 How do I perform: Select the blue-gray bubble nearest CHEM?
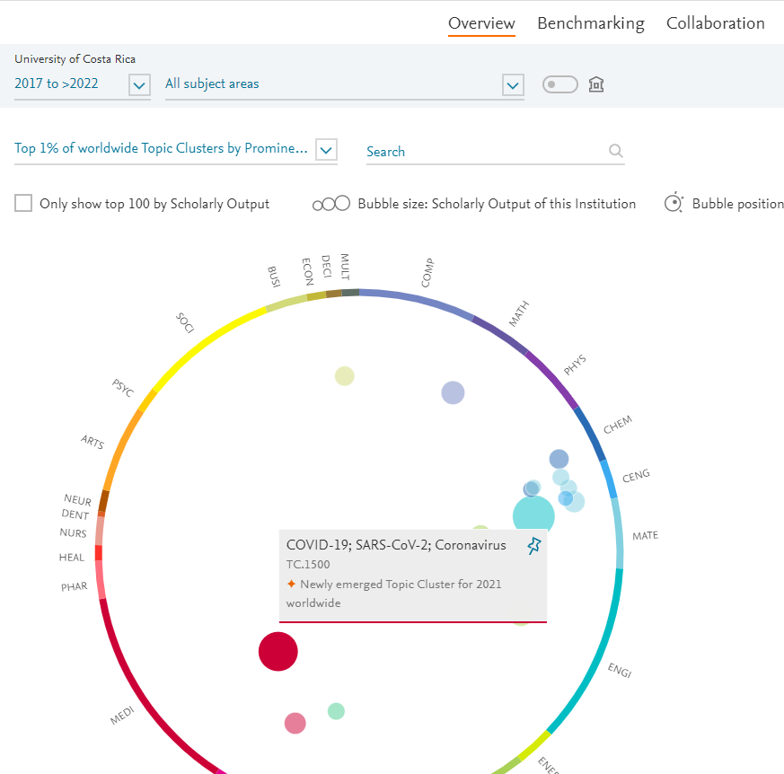click(559, 459)
